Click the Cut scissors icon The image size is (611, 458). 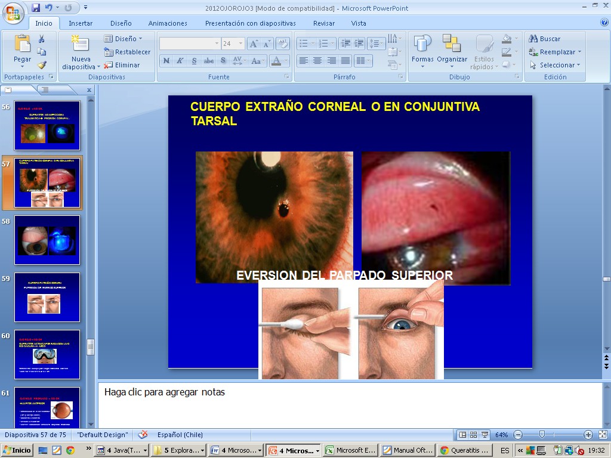click(42, 39)
